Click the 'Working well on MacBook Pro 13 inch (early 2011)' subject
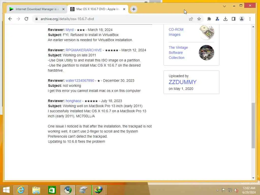The image size is (260, 195). 103,106
